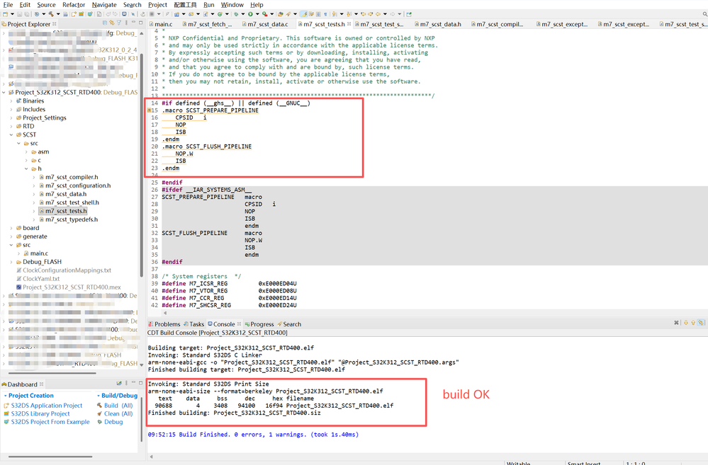Click Collapse All icon in Project Explorer

pos(105,23)
